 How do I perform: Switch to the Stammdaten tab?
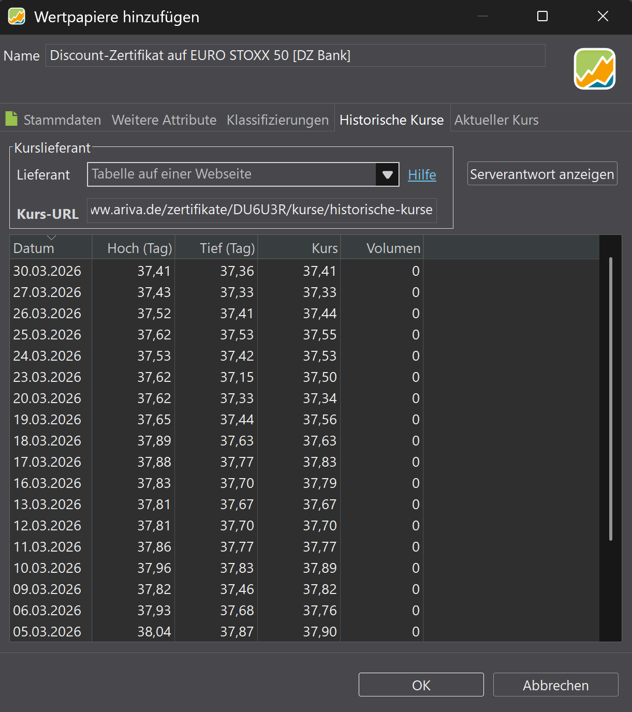[62, 120]
